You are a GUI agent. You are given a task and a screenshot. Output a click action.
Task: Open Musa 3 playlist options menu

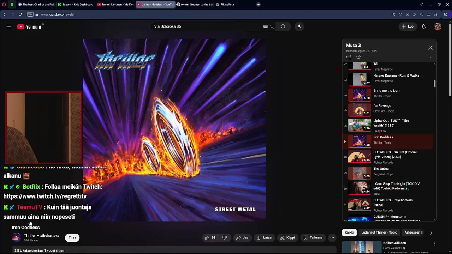click(430, 58)
